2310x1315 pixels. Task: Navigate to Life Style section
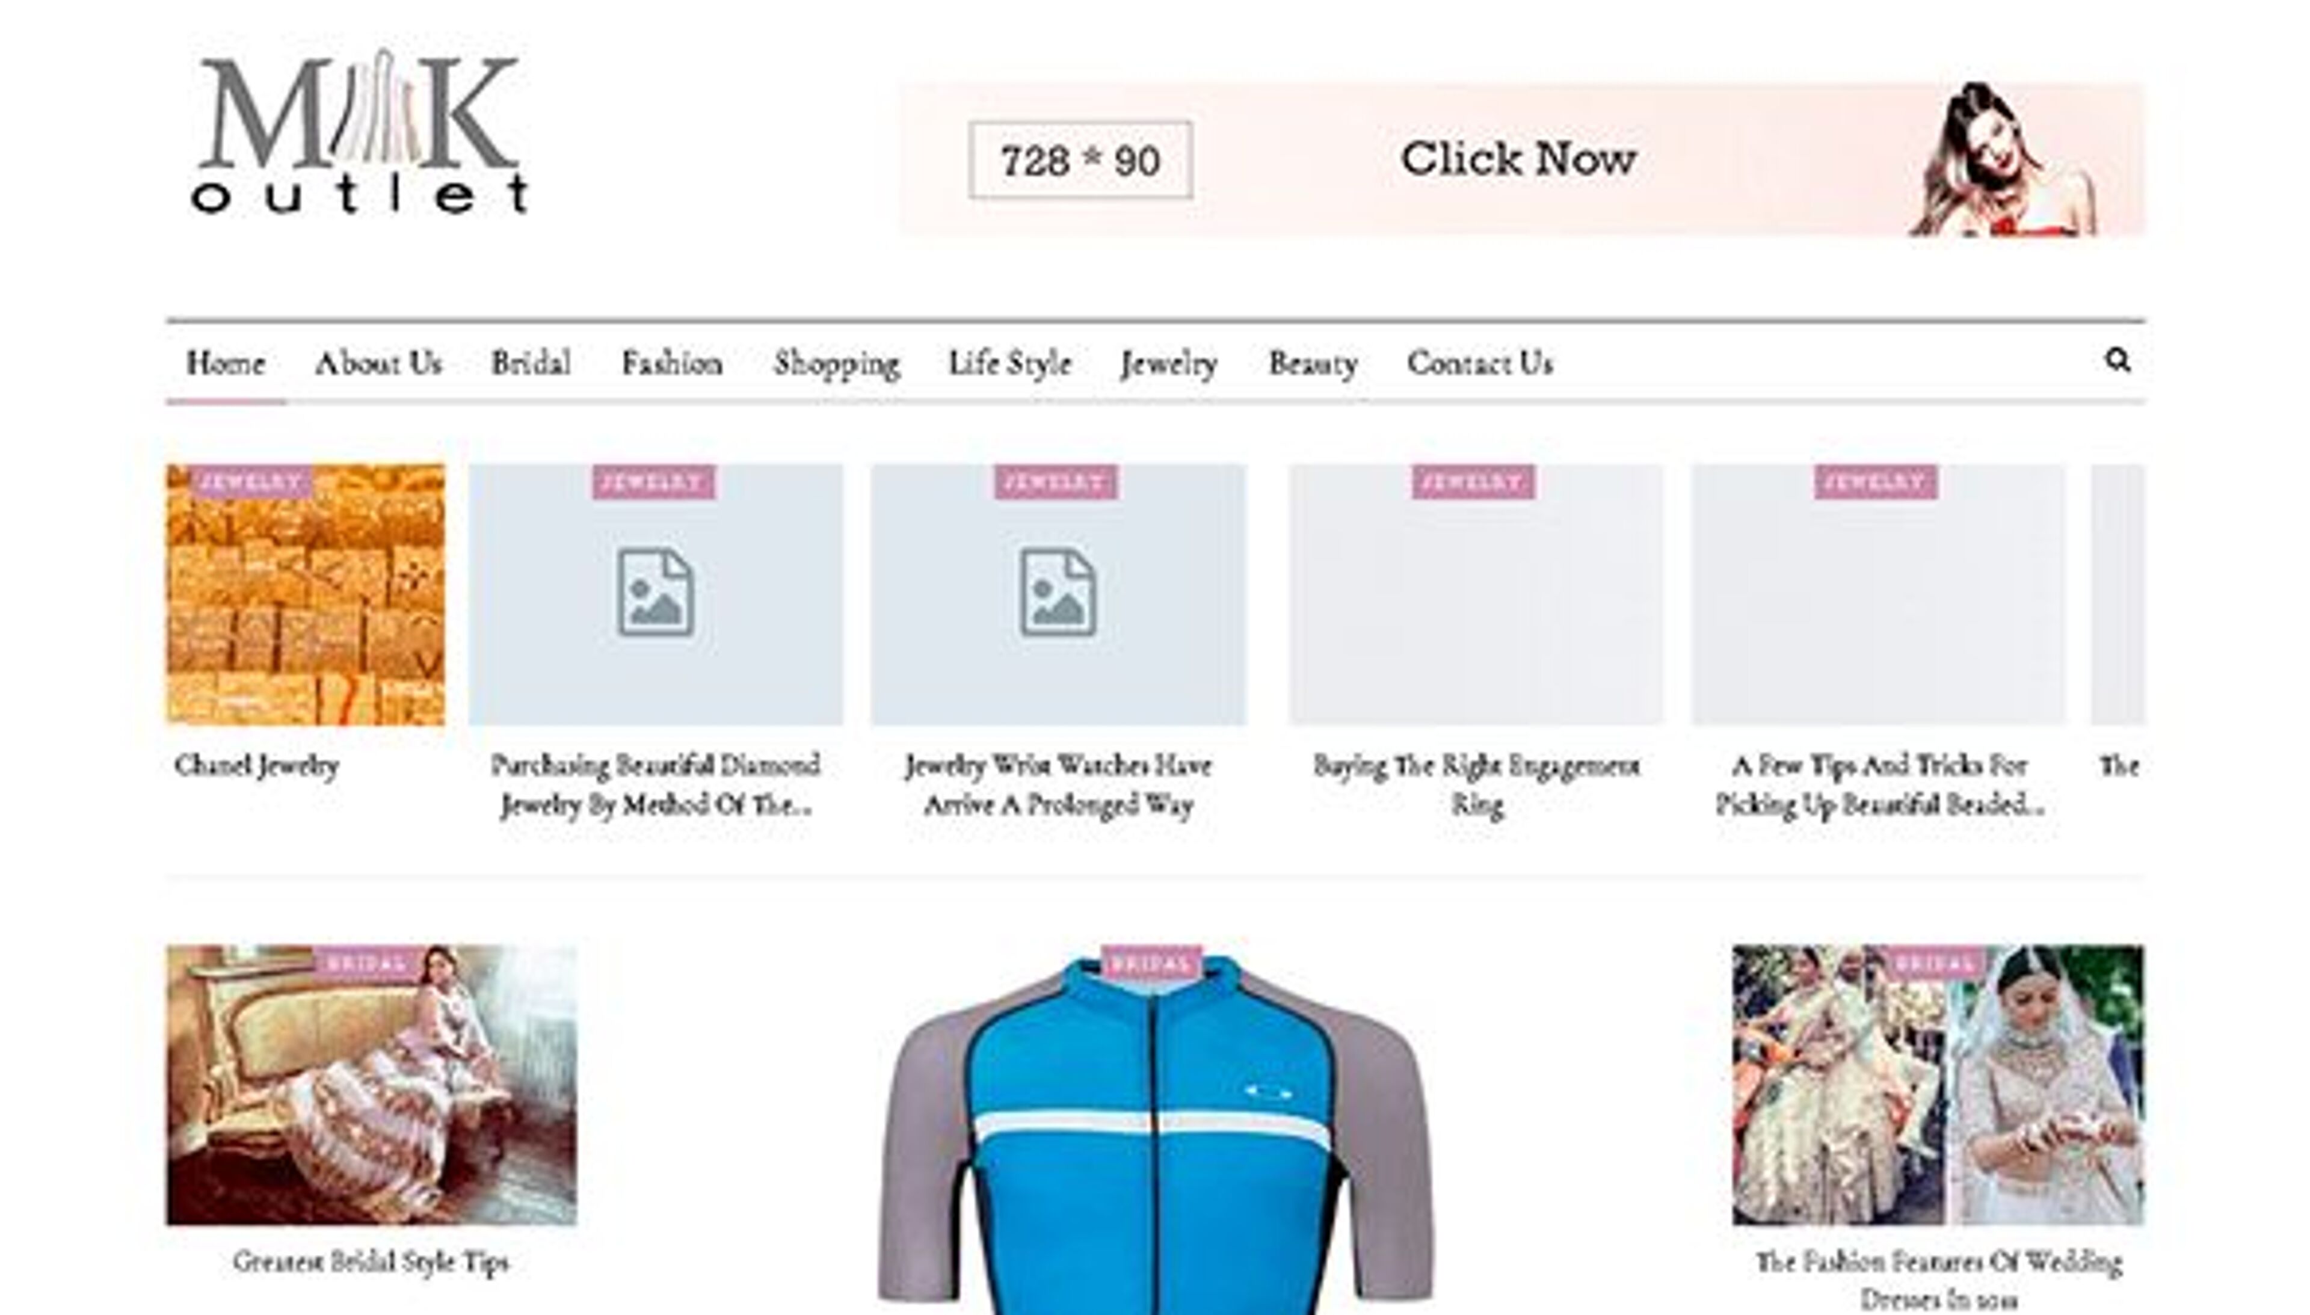click(1009, 363)
